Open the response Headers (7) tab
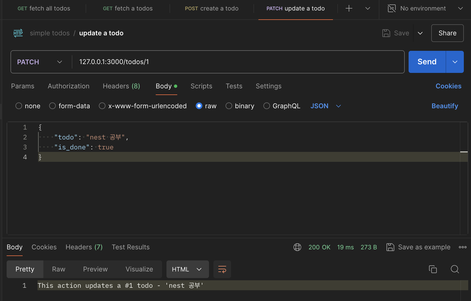The width and height of the screenshot is (471, 301). tap(84, 247)
